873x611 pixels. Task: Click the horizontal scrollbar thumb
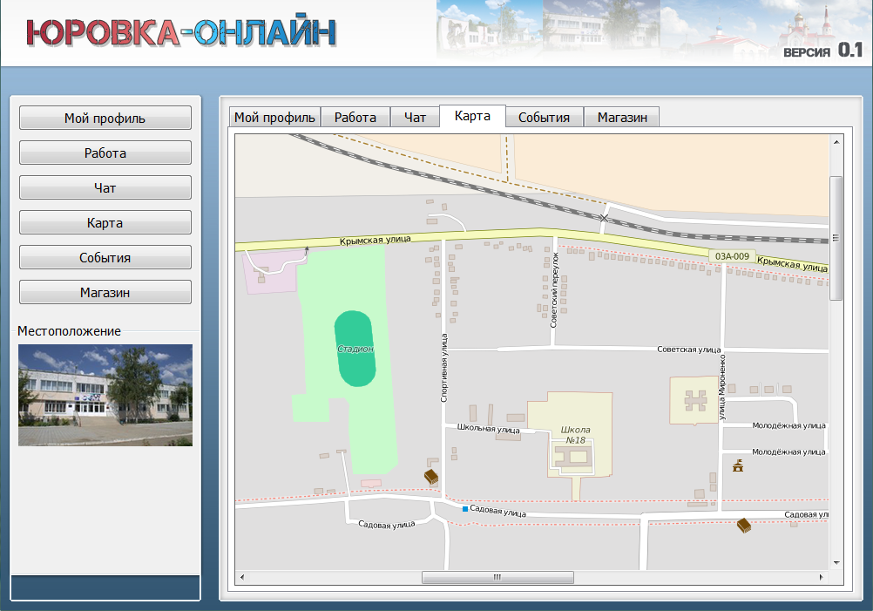497,577
